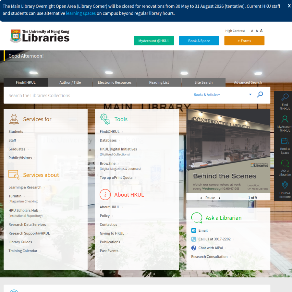Click the e-Forms orange button
292x292 pixels.
tap(244, 41)
